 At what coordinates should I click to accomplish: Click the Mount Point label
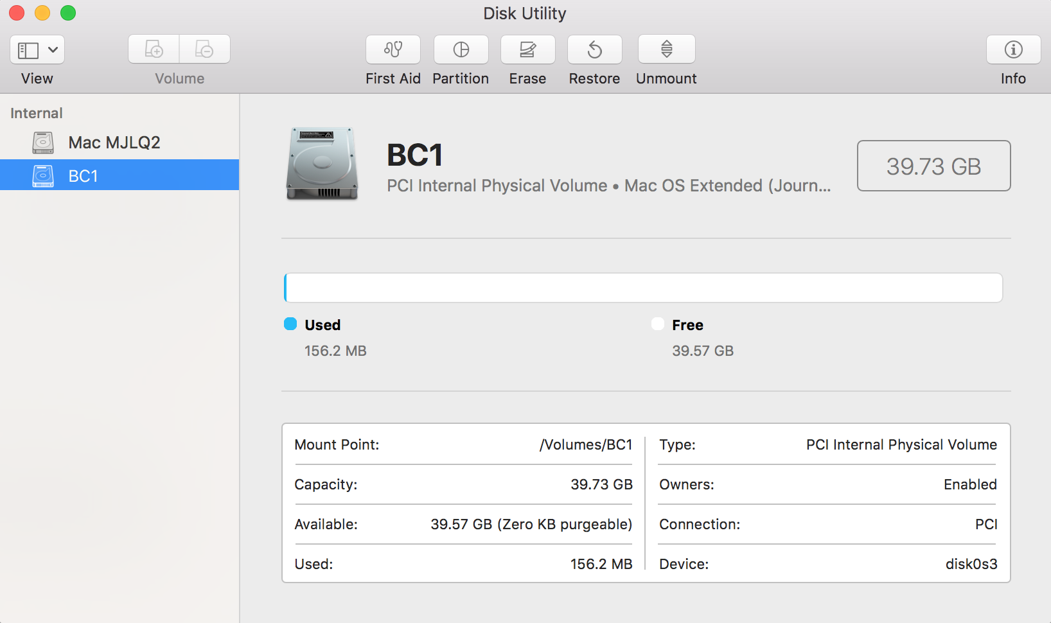pyautogui.click(x=337, y=444)
